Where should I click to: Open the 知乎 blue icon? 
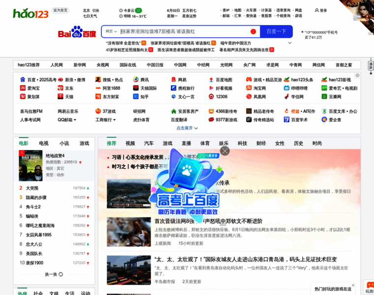pyautogui.click(x=136, y=96)
